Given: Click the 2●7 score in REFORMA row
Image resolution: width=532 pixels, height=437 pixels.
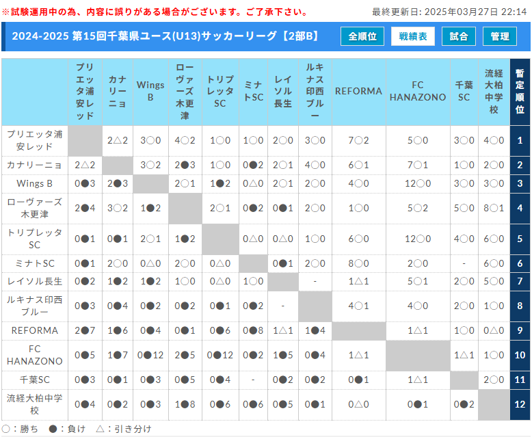Looking at the screenshot, I should (85, 331).
